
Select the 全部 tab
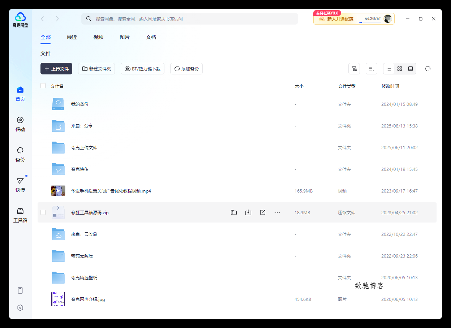pos(46,37)
